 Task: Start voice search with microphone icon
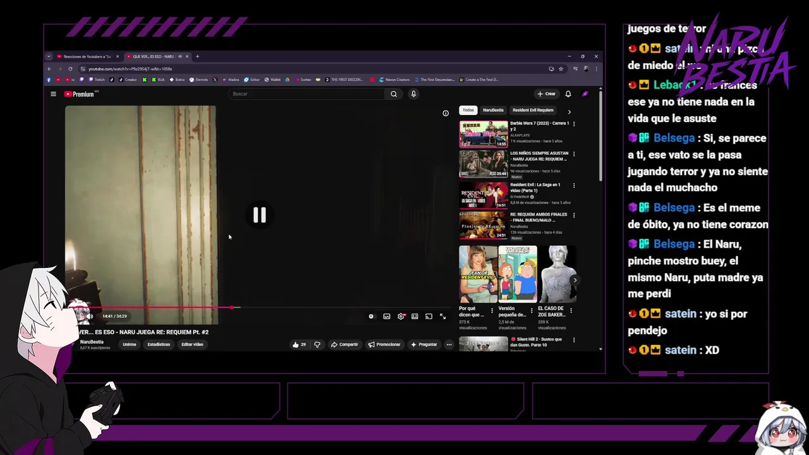pos(413,94)
